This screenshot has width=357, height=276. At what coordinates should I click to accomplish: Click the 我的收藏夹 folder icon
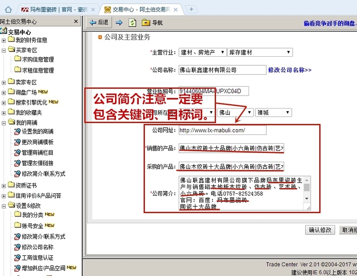coord(11,112)
